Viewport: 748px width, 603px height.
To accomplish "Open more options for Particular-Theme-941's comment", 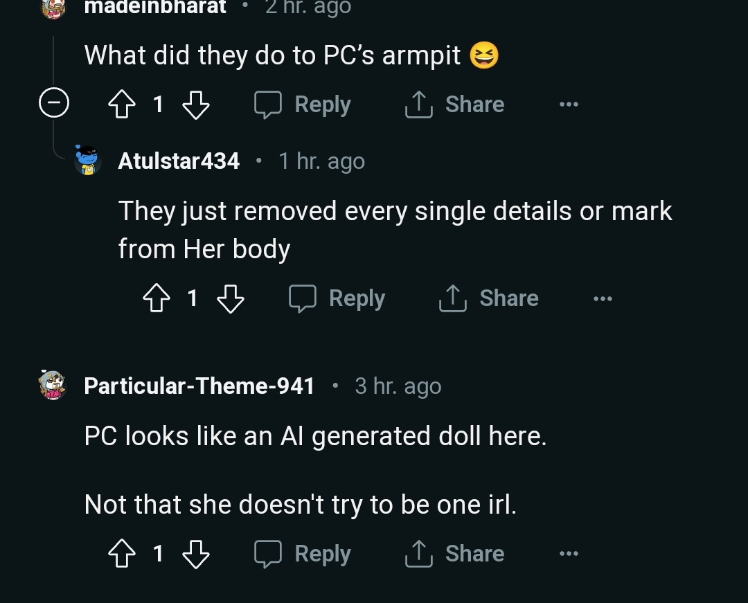I will coord(569,554).
